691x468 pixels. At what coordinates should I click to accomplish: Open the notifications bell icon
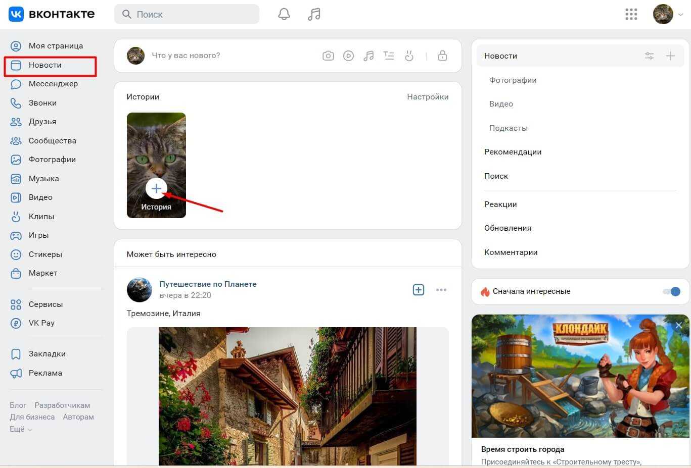284,14
